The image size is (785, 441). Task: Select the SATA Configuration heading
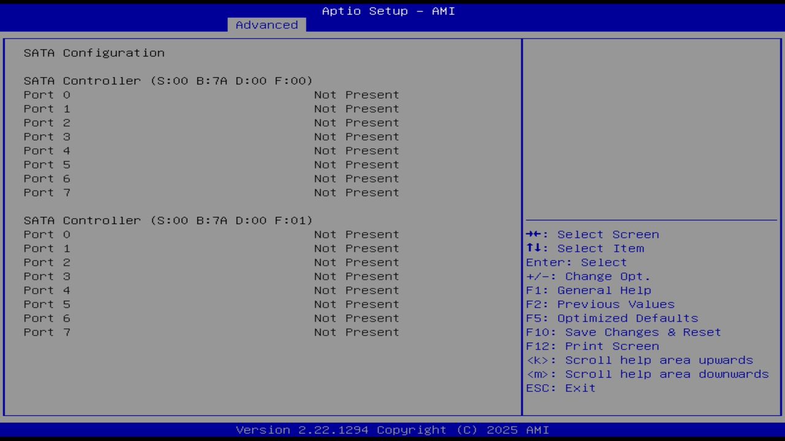coord(94,53)
